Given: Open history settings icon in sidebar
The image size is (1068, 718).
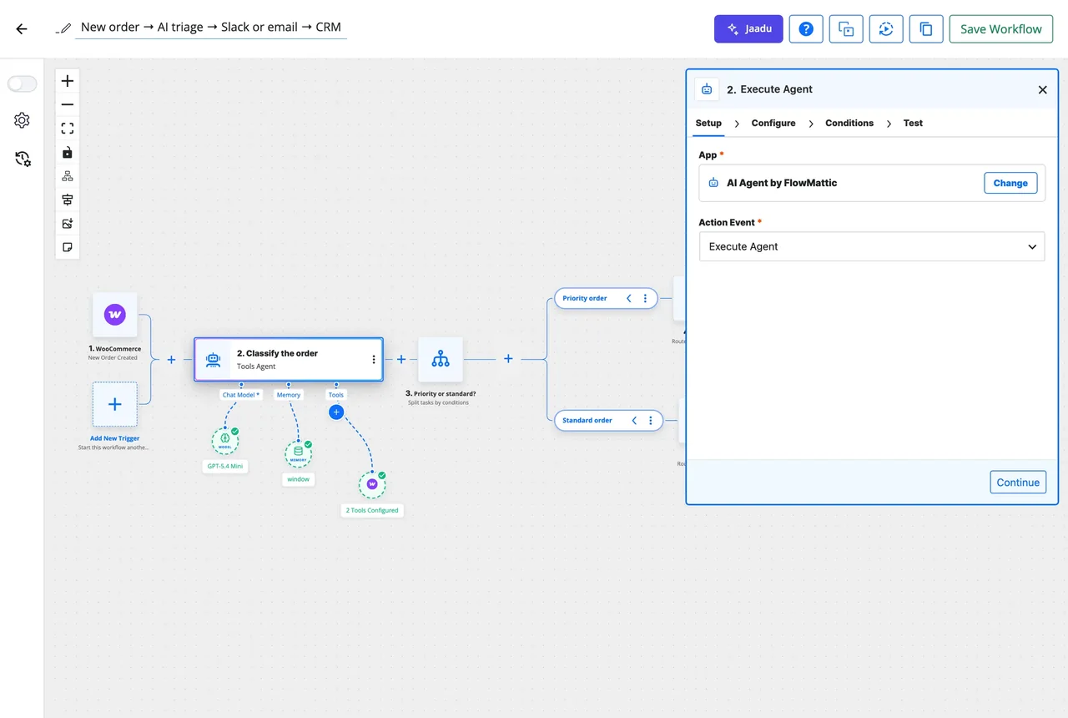Looking at the screenshot, I should click(x=23, y=159).
